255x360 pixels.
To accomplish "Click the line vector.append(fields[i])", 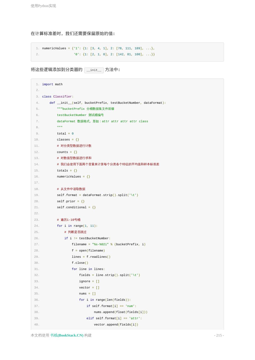I will [x=116, y=324].
